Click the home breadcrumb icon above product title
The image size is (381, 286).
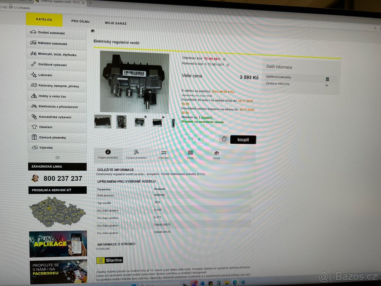tap(92, 31)
